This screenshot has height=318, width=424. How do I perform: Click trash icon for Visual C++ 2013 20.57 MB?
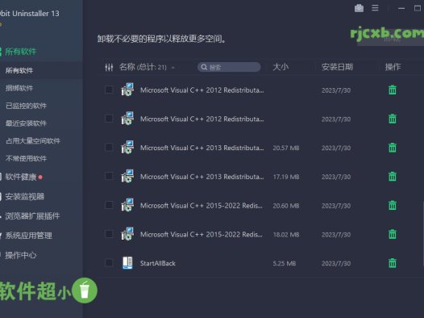click(x=393, y=148)
